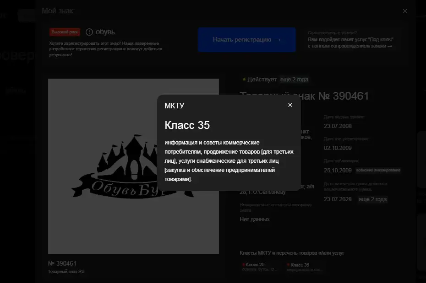Click the Высокий риск red badge

pyautogui.click(x=65, y=32)
